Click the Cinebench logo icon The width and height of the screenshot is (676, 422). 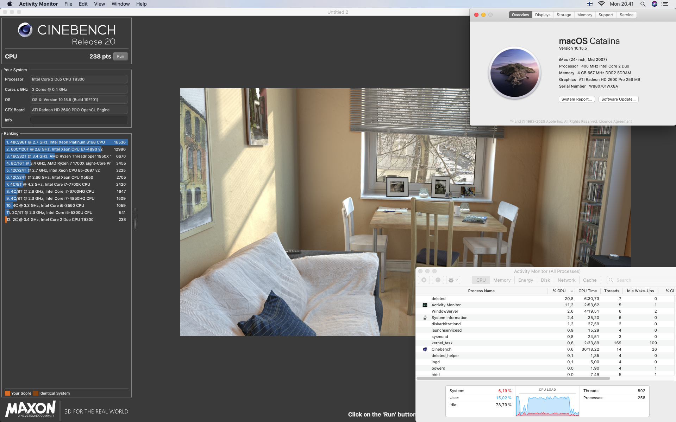tap(25, 30)
